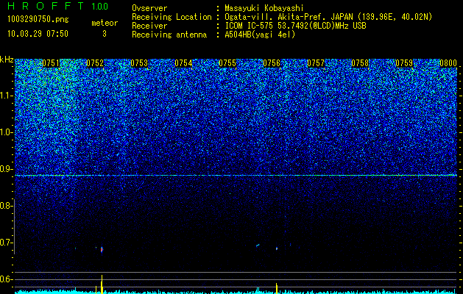Screen dimensions: 463x294
Task: Click the meteor label
Action: [105, 23]
